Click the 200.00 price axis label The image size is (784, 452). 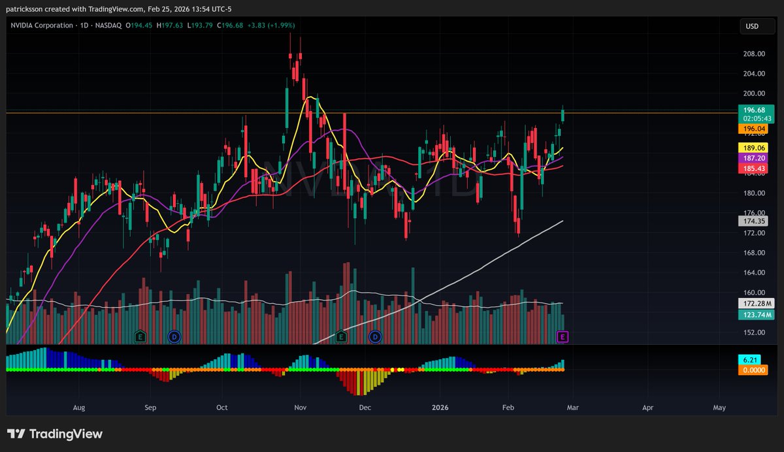point(754,94)
